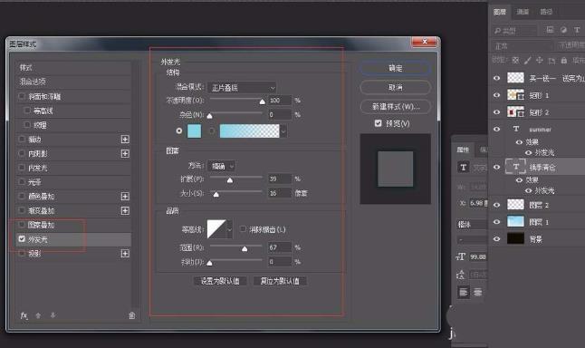Click the Size (大小) value field
585x348 pixels.
pos(280,193)
